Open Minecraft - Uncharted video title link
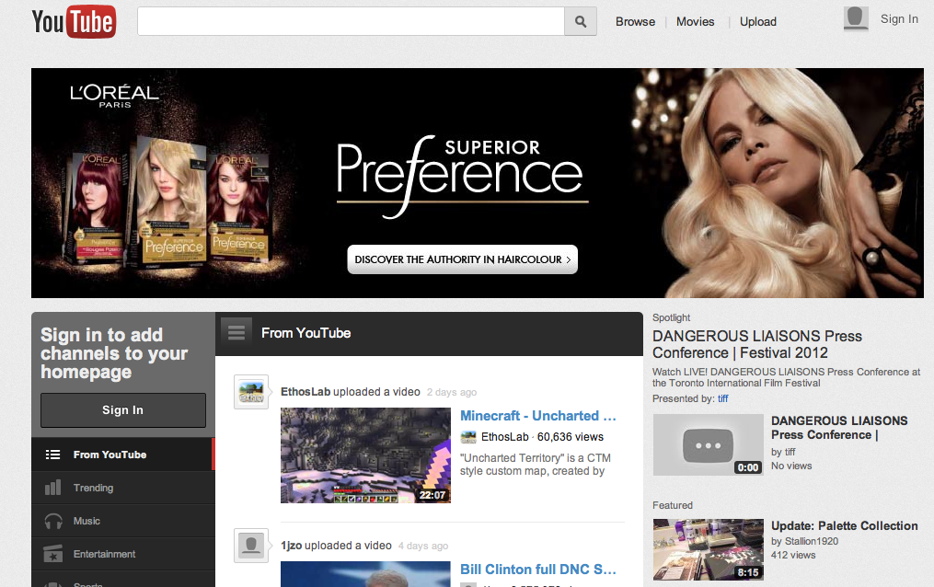The image size is (934, 587). pos(538,416)
